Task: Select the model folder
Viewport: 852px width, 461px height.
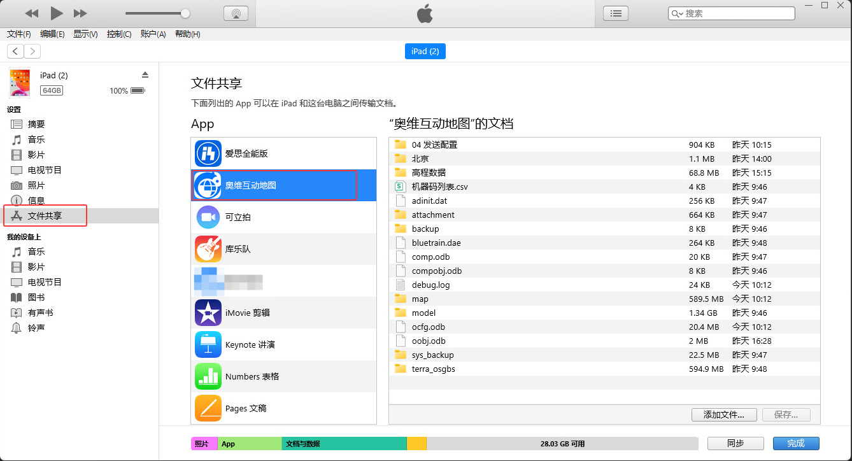Action: 604,313
